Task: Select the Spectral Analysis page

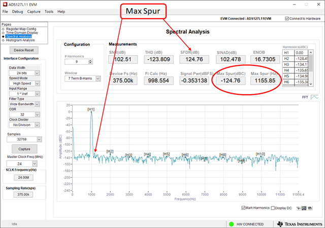Action: (x=19, y=36)
